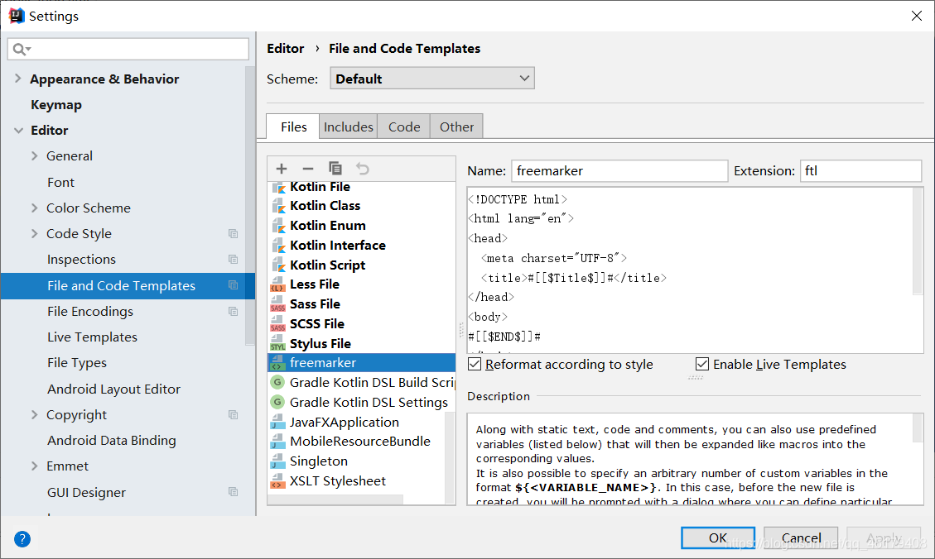
Task: Toggle Reformat according to style checkbox
Action: pos(475,365)
